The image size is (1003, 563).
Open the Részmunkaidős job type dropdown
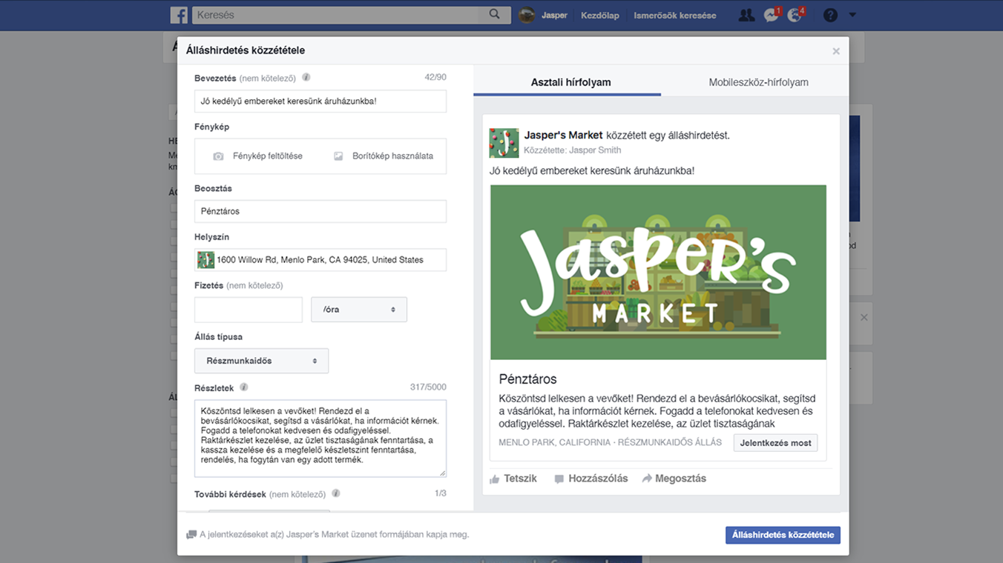261,361
